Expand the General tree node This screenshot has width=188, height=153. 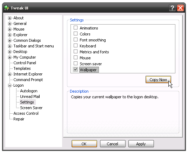(x=9, y=24)
